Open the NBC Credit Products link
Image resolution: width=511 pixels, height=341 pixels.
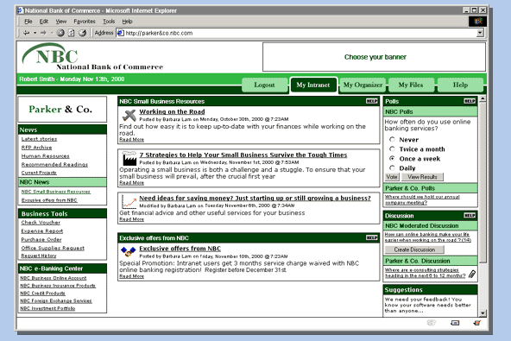pos(42,293)
